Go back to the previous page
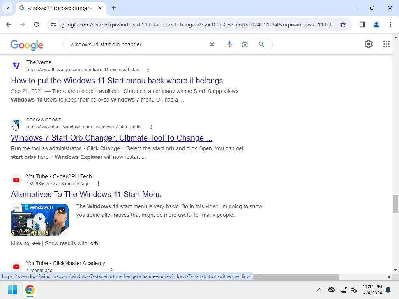The width and height of the screenshot is (399, 299). (9, 25)
